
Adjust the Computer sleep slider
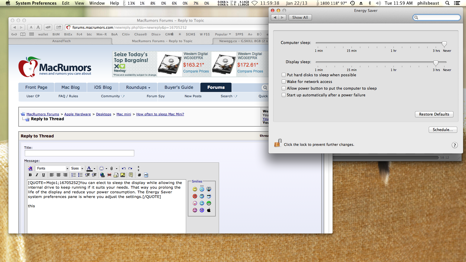pos(444,44)
